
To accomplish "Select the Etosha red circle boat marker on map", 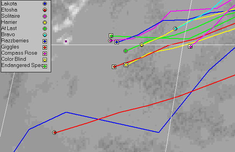I will tap(54, 132).
